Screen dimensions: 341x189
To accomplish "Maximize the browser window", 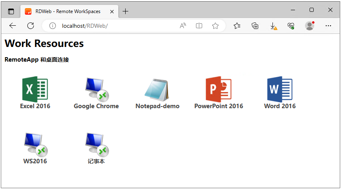I will click(312, 10).
